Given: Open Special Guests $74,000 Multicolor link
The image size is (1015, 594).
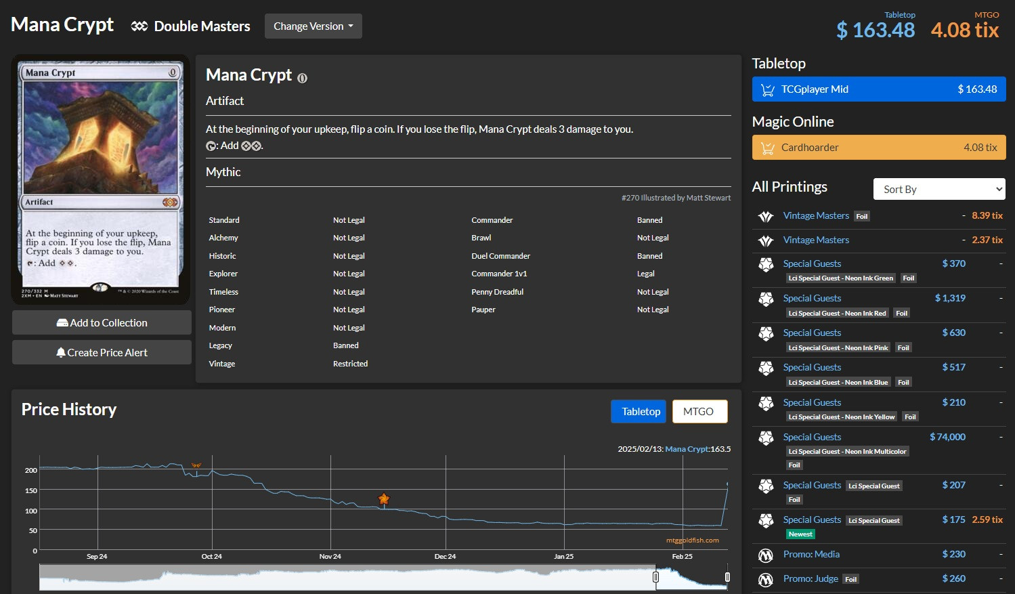Looking at the screenshot, I should click(812, 437).
